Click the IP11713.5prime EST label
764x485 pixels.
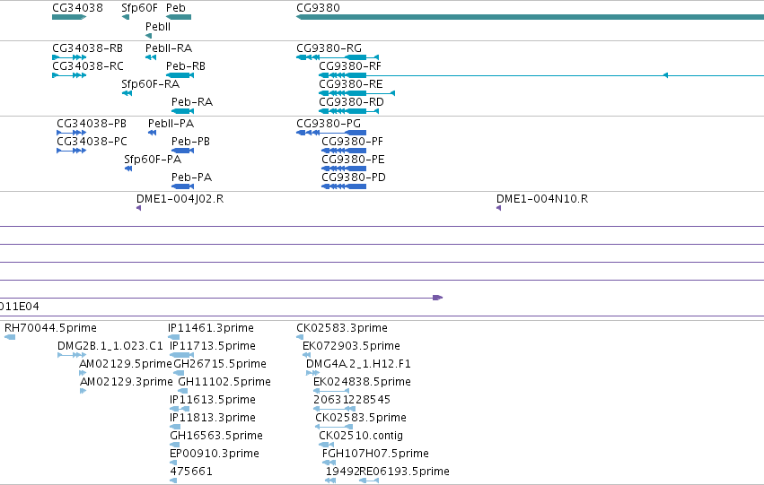213,346
